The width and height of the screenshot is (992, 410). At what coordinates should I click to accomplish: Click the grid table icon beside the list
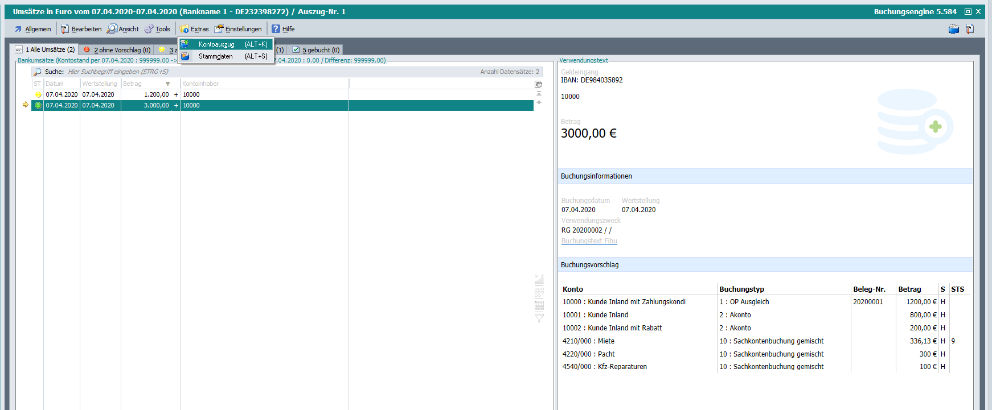(539, 305)
